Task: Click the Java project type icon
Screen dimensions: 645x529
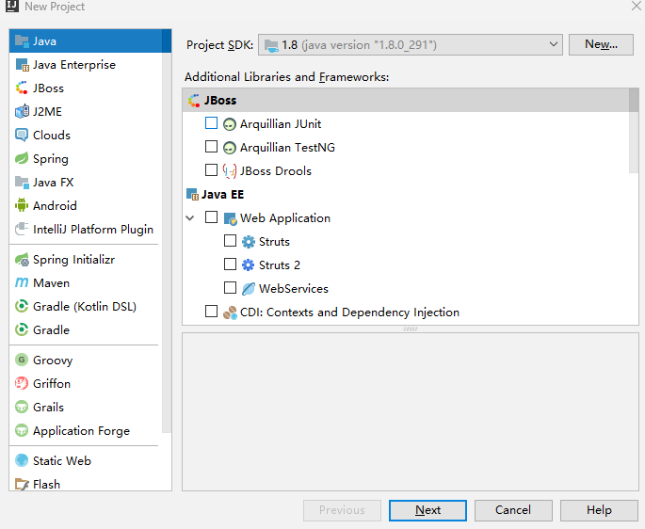Action: pos(22,41)
